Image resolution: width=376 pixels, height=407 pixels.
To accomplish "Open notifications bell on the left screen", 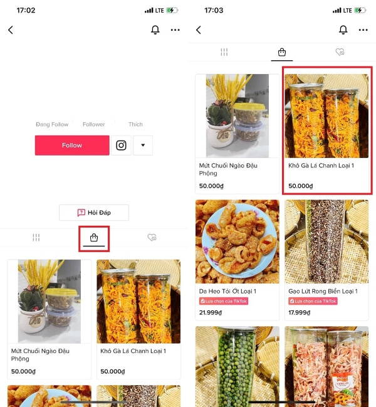I will coord(155,30).
